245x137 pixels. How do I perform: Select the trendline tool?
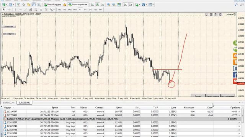26,10
